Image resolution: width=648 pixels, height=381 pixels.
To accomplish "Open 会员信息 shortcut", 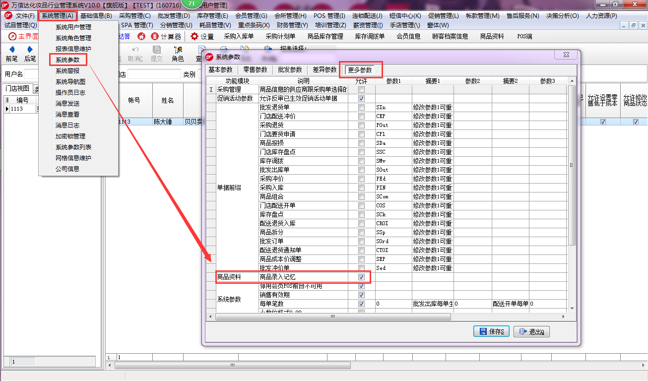I will (x=408, y=36).
